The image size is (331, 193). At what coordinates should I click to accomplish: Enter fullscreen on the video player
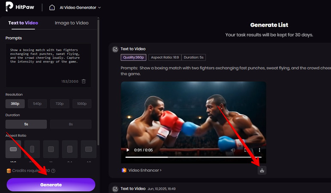(246, 150)
